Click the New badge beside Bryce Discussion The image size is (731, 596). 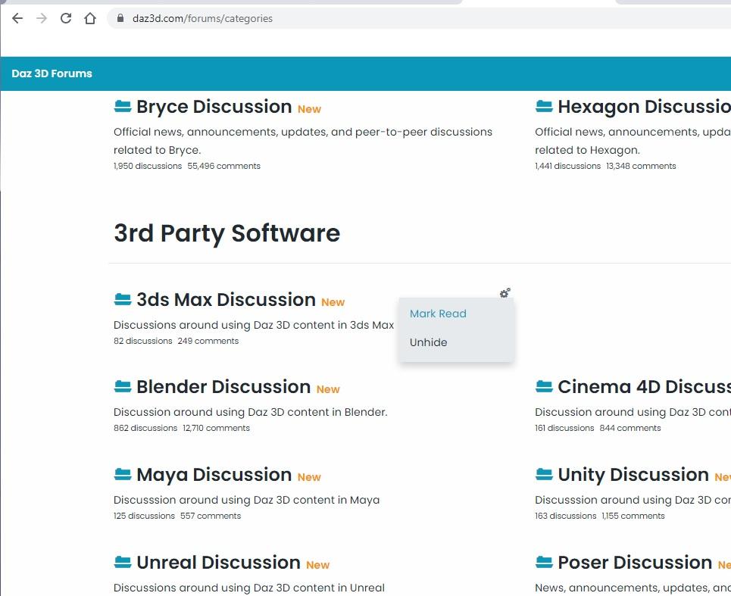point(309,109)
